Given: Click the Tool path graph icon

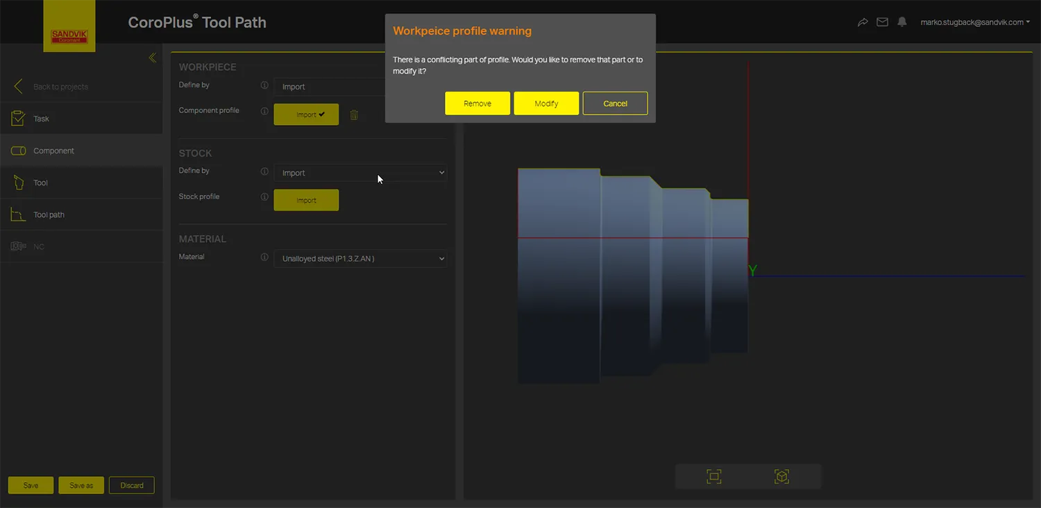Looking at the screenshot, I should 18,214.
